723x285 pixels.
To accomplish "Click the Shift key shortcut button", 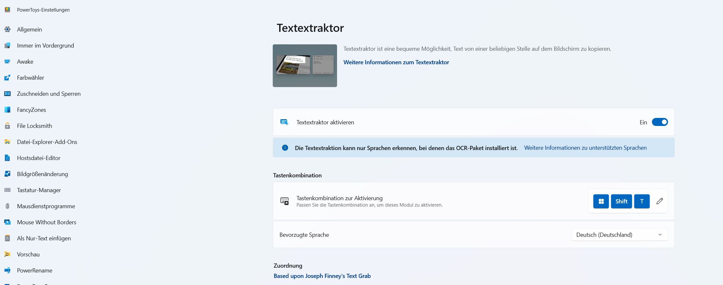I will tap(621, 201).
